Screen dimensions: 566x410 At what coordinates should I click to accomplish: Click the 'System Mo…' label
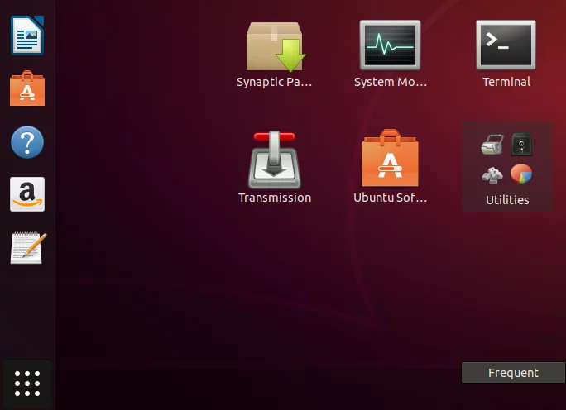[391, 82]
